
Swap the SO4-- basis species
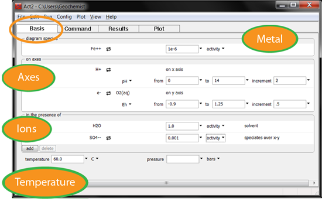[108, 138]
